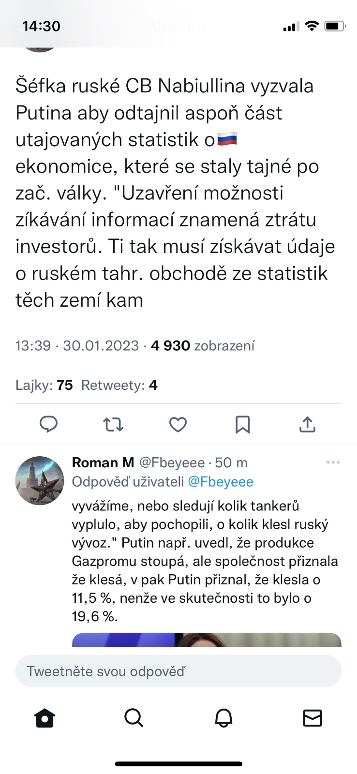The image size is (357, 774).
Task: Open Roman M's profile avatar
Action: (40, 480)
